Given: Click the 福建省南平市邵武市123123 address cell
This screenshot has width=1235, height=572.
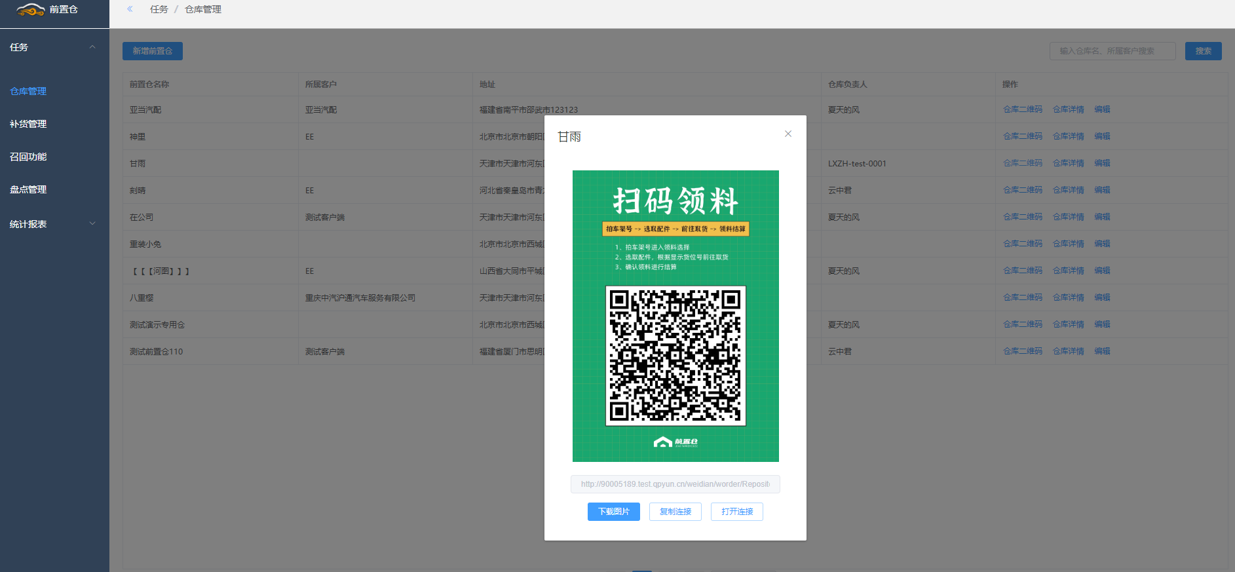Looking at the screenshot, I should [x=529, y=110].
